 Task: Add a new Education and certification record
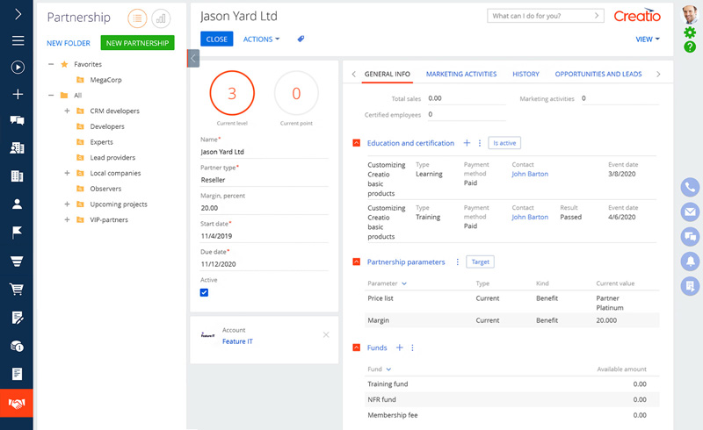pos(467,143)
